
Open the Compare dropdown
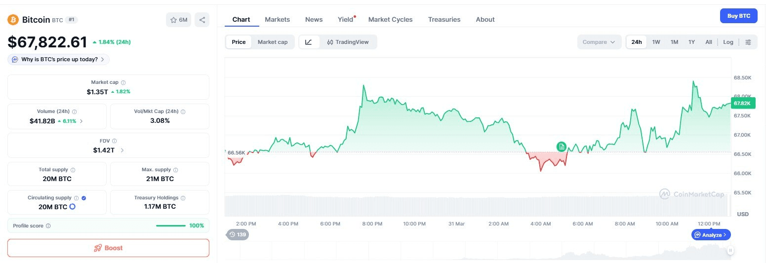click(x=598, y=42)
